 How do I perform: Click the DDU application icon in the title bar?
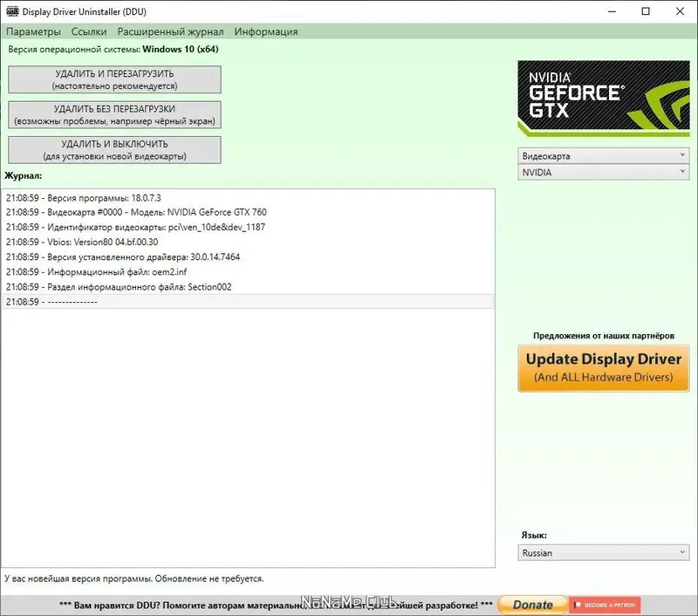pyautogui.click(x=11, y=11)
